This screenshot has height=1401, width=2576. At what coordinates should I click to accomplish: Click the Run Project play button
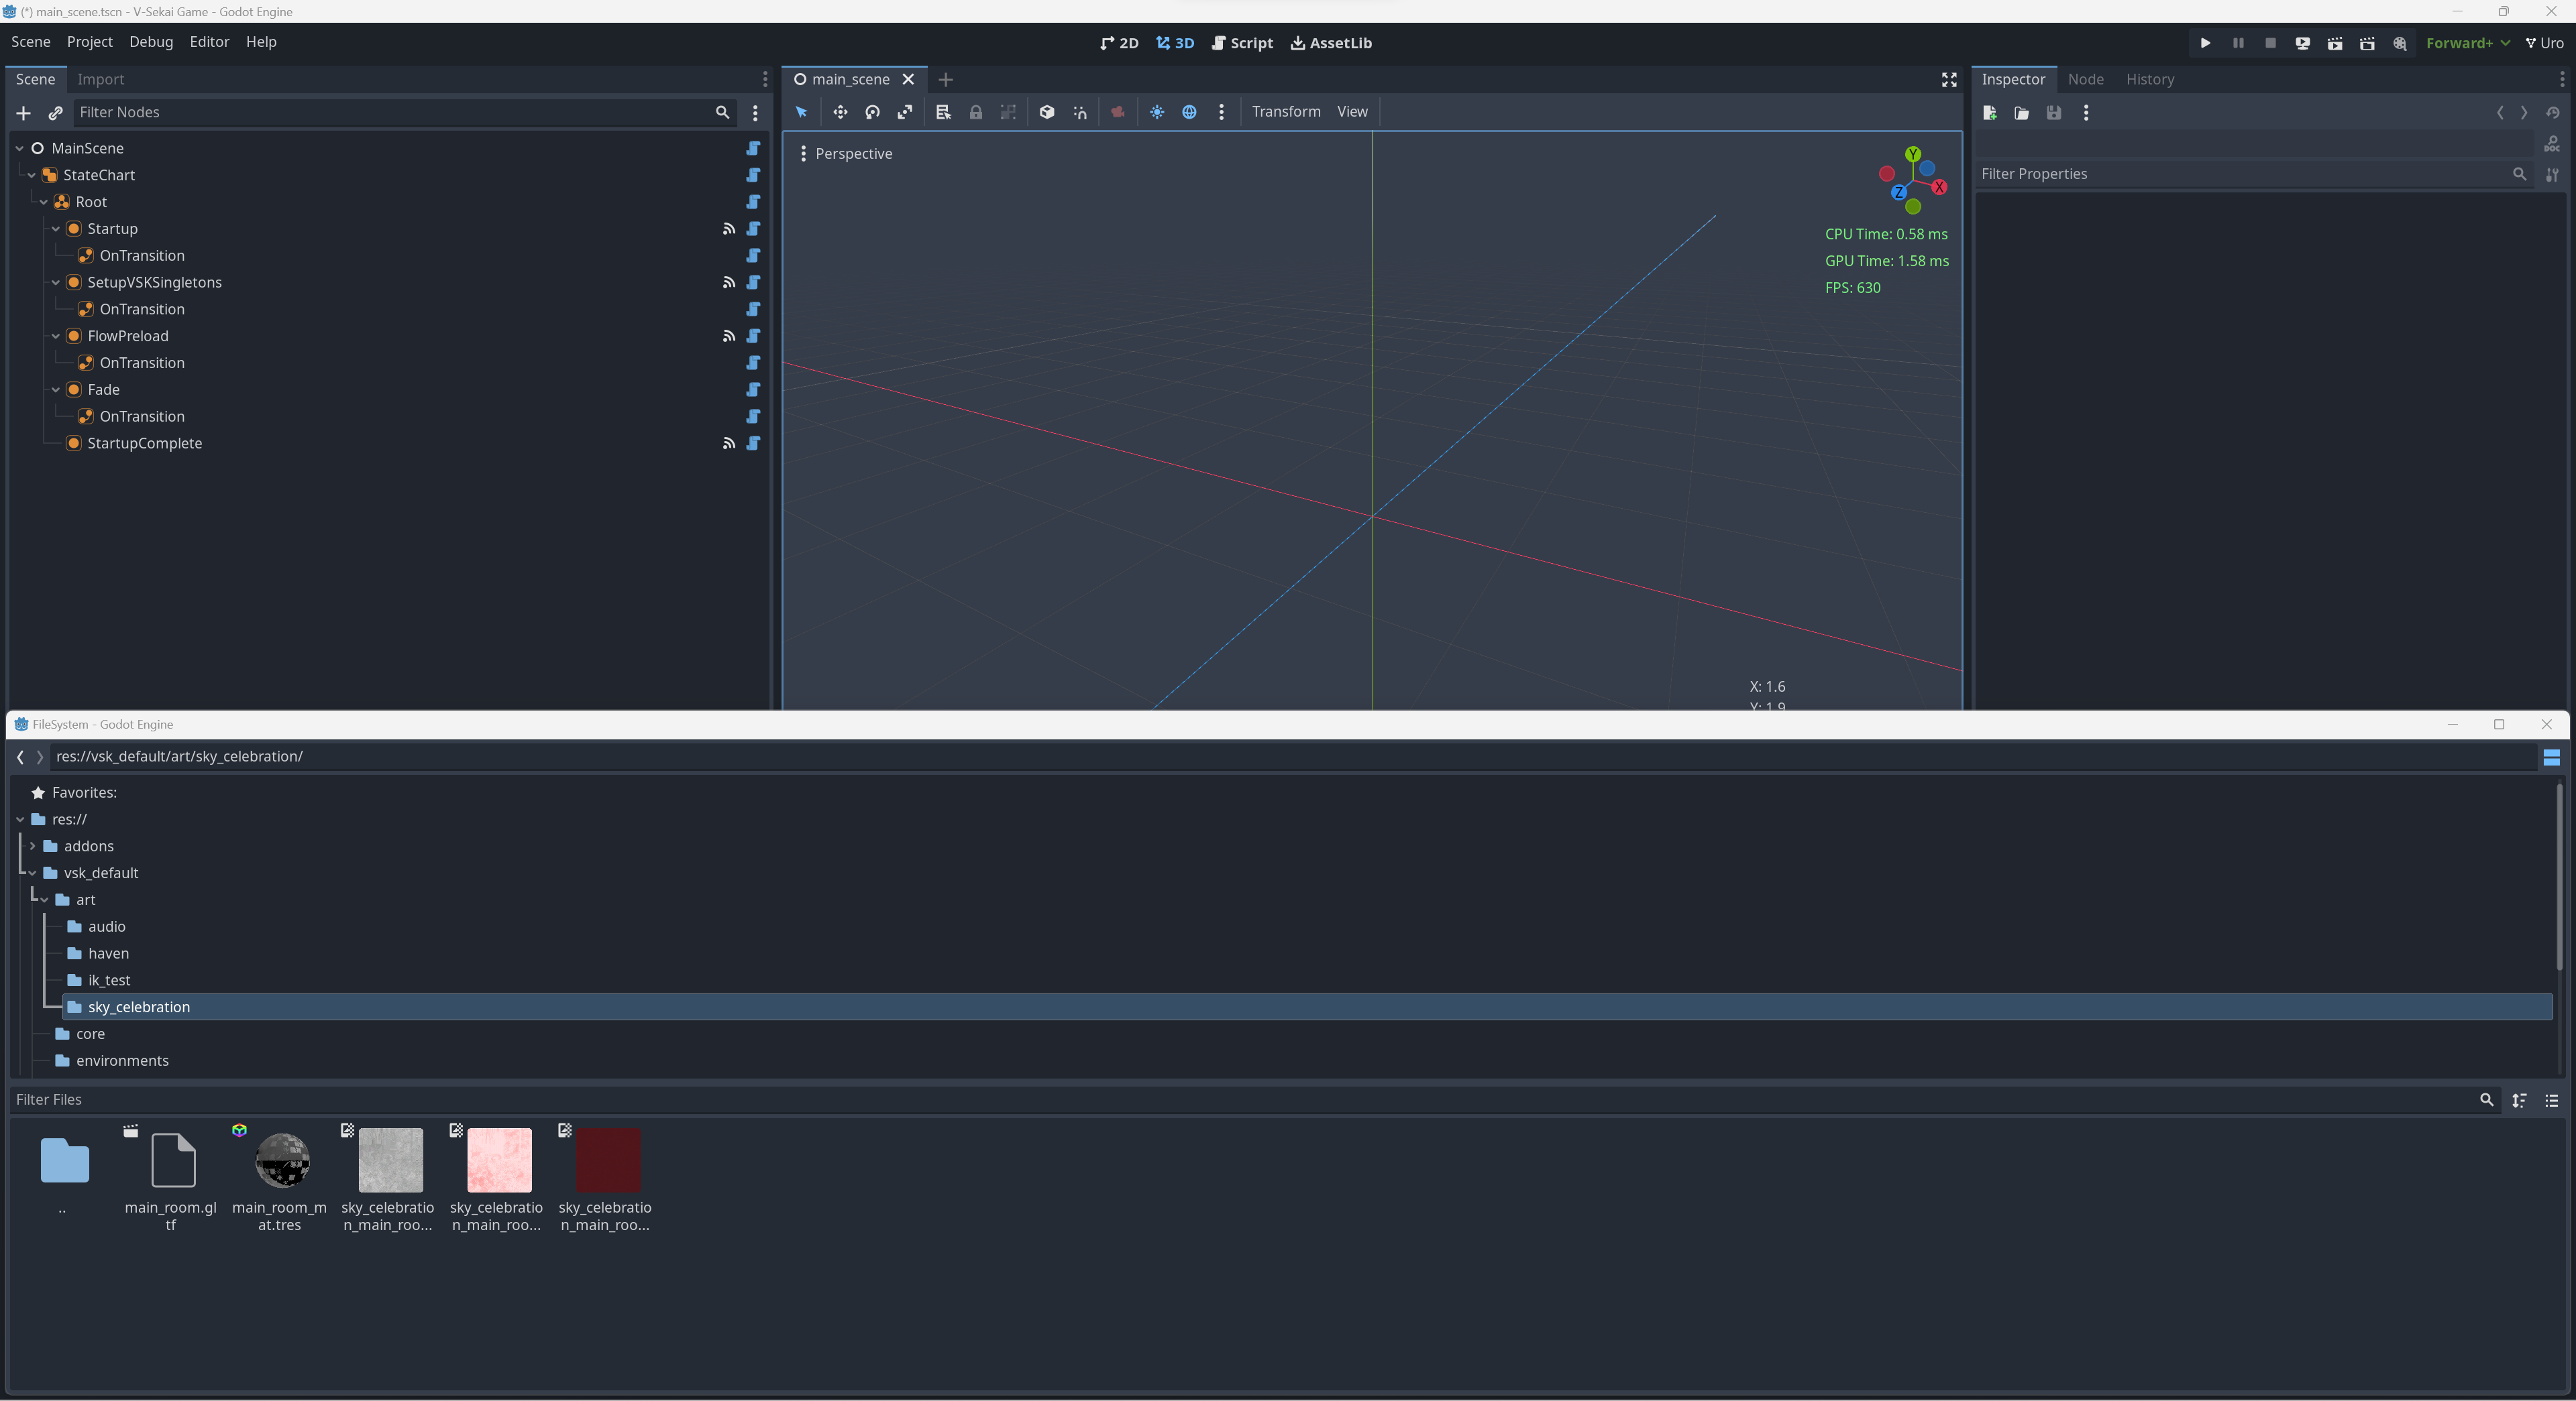coord(2205,43)
